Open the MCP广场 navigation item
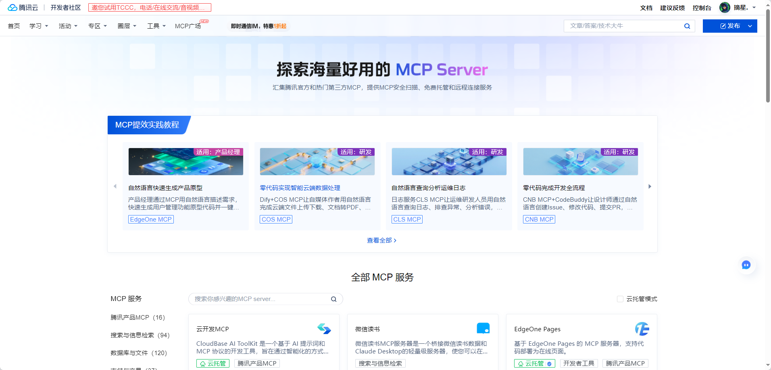 188,26
